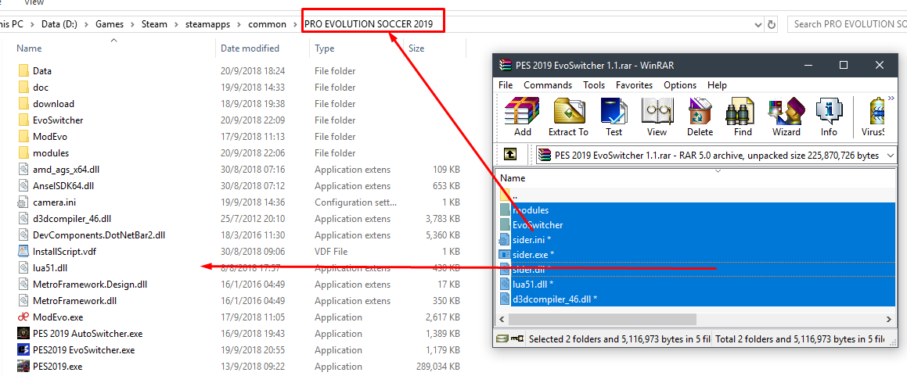Click the Steam breadcrumb in address bar

click(x=154, y=24)
